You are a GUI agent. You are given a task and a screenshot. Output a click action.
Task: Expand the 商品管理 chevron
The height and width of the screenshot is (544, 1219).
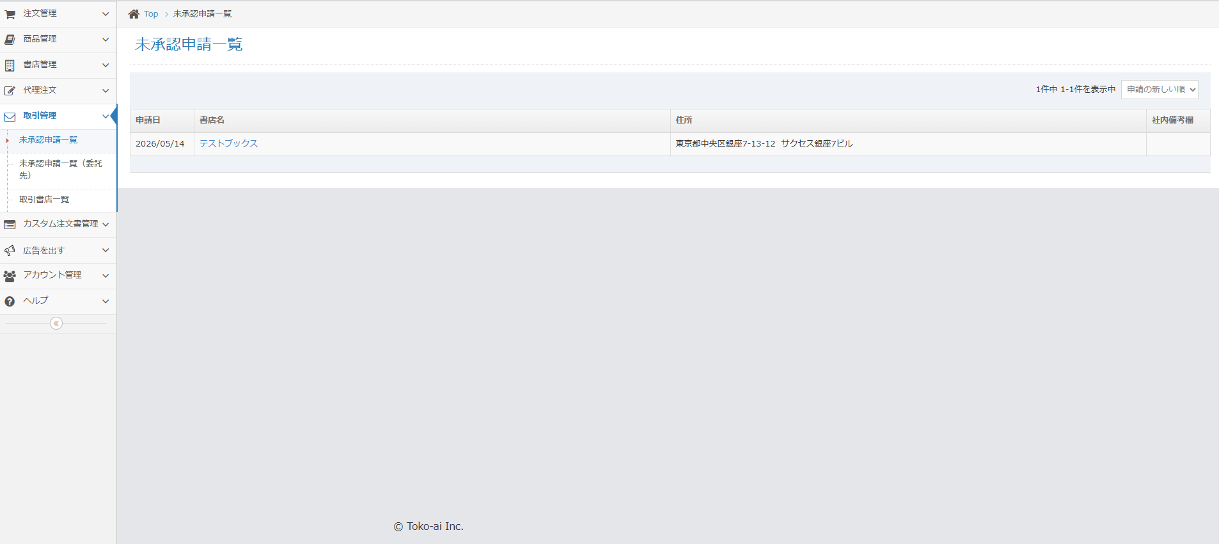[x=106, y=39]
